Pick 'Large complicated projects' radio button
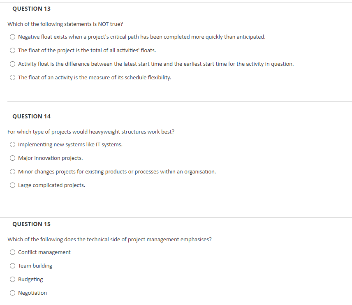 12,185
